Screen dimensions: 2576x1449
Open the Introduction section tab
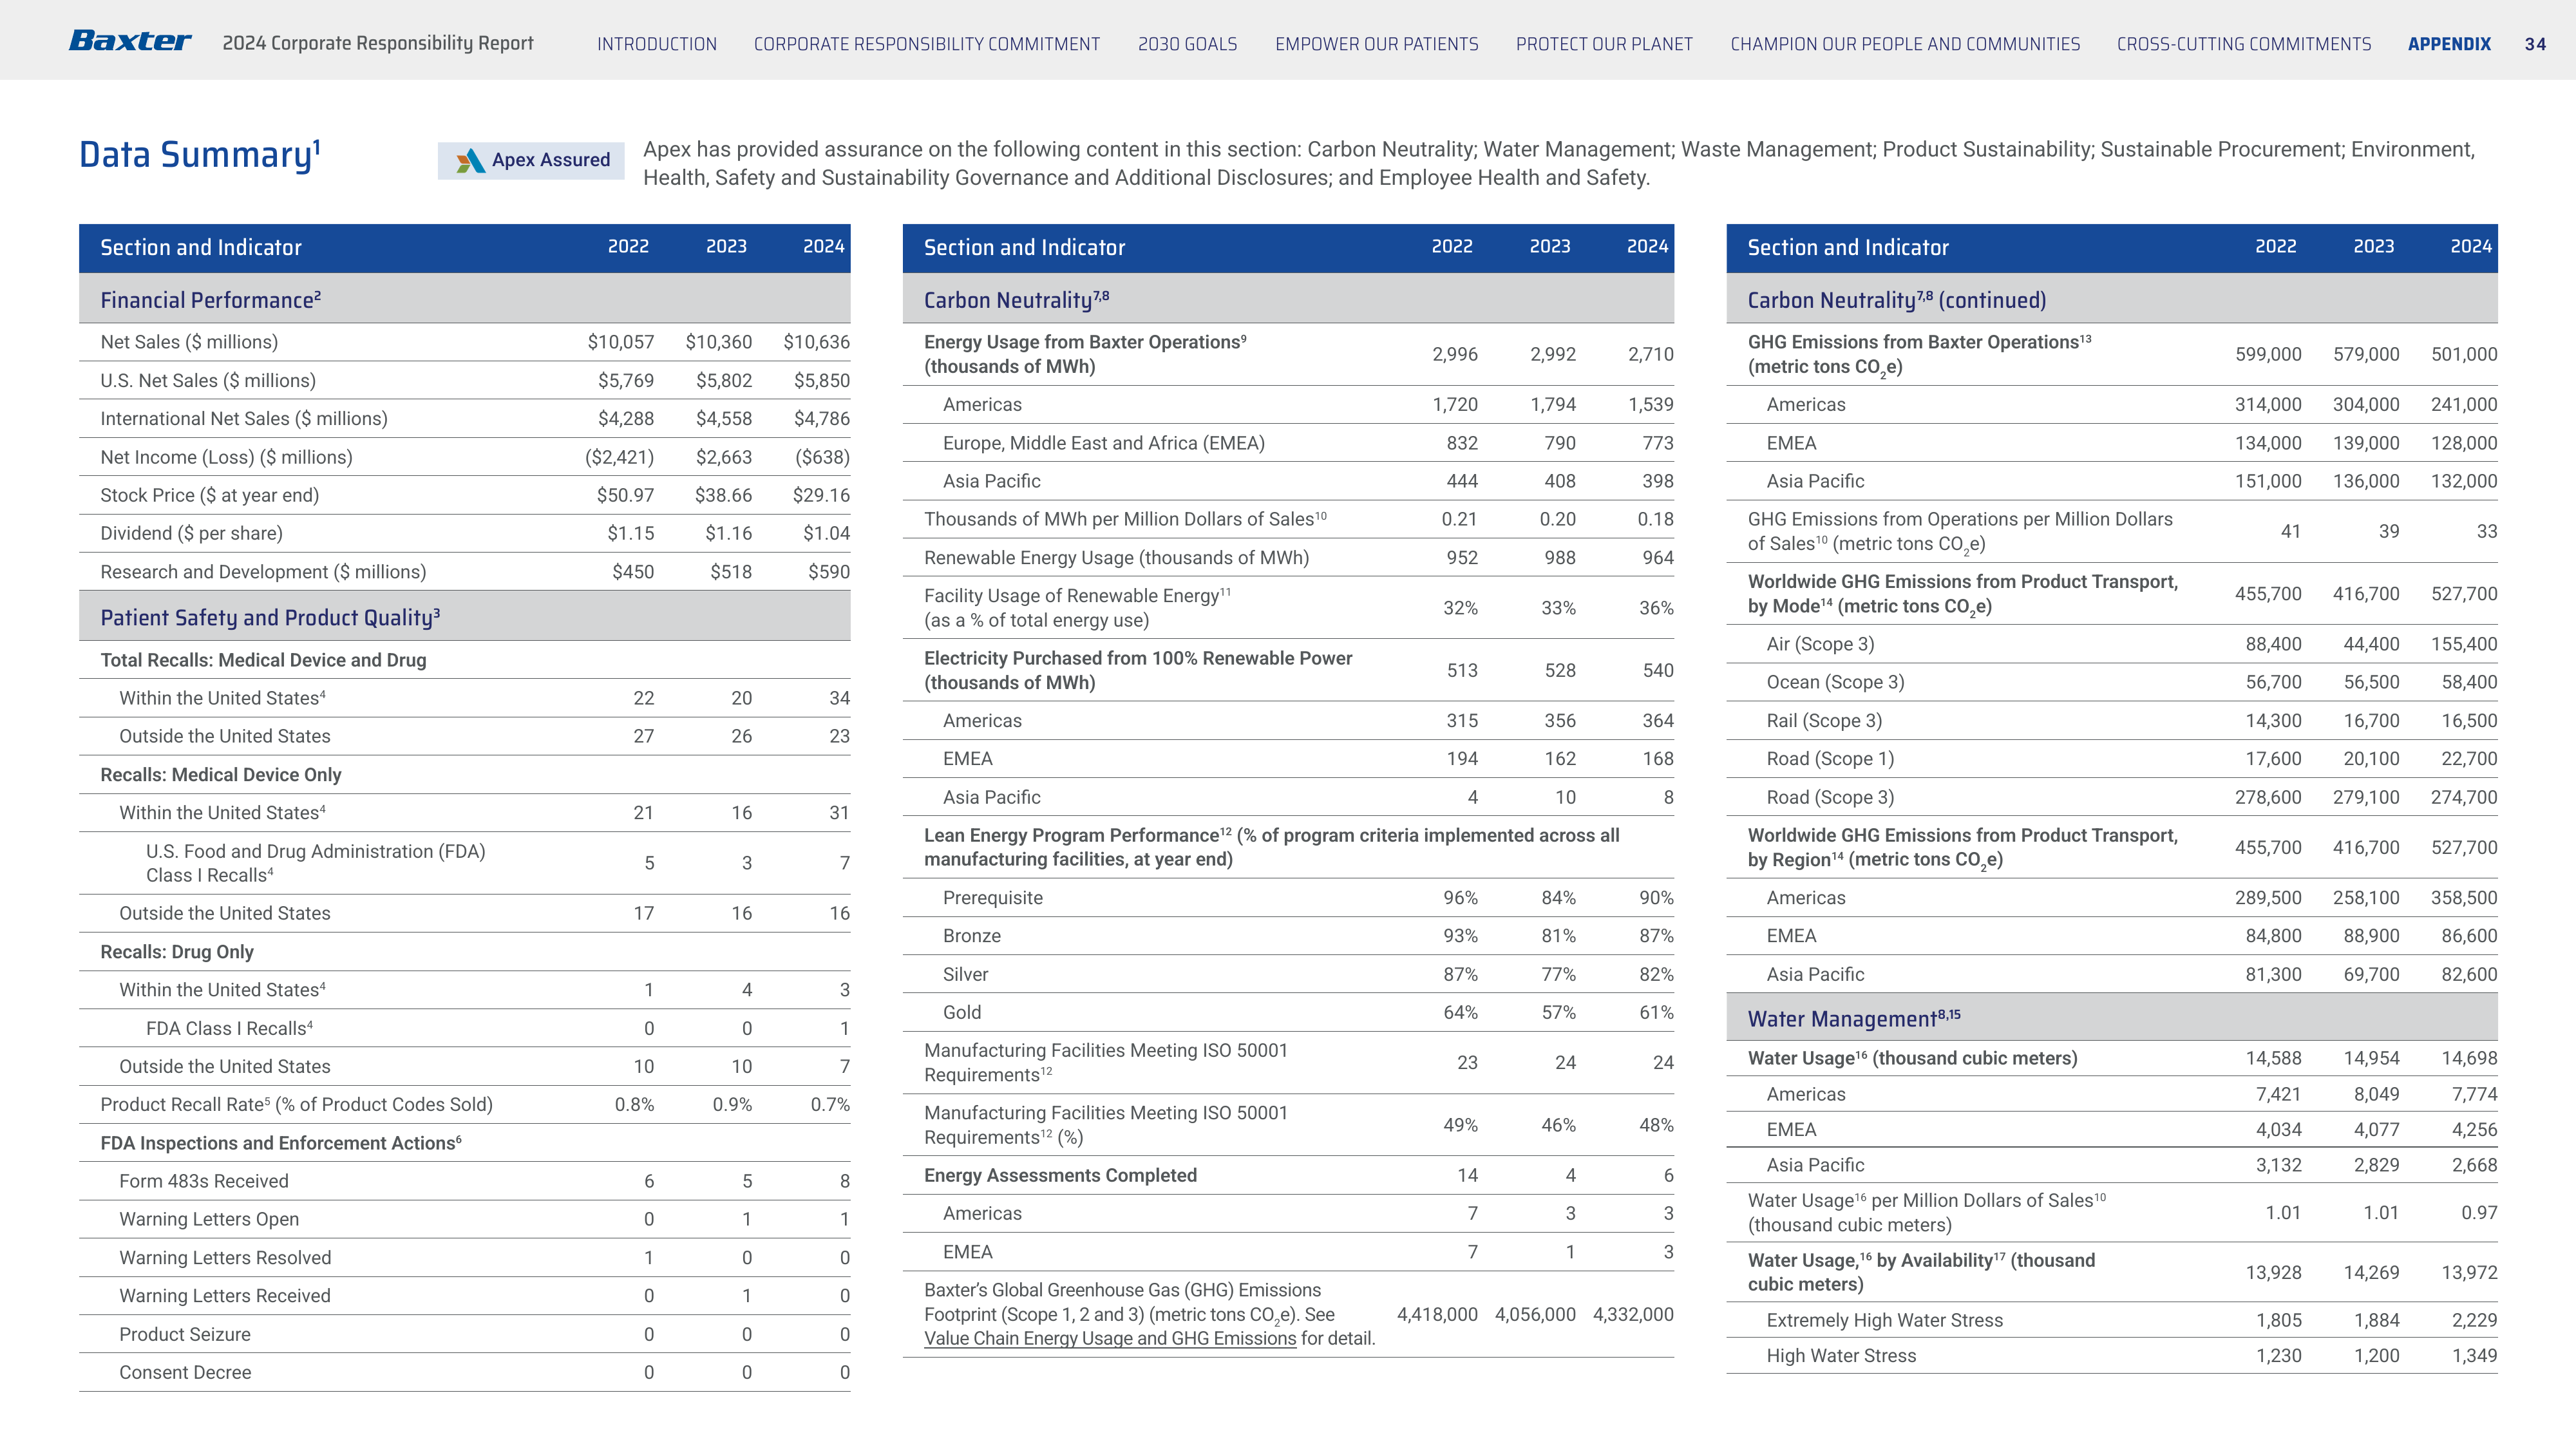coord(657,44)
